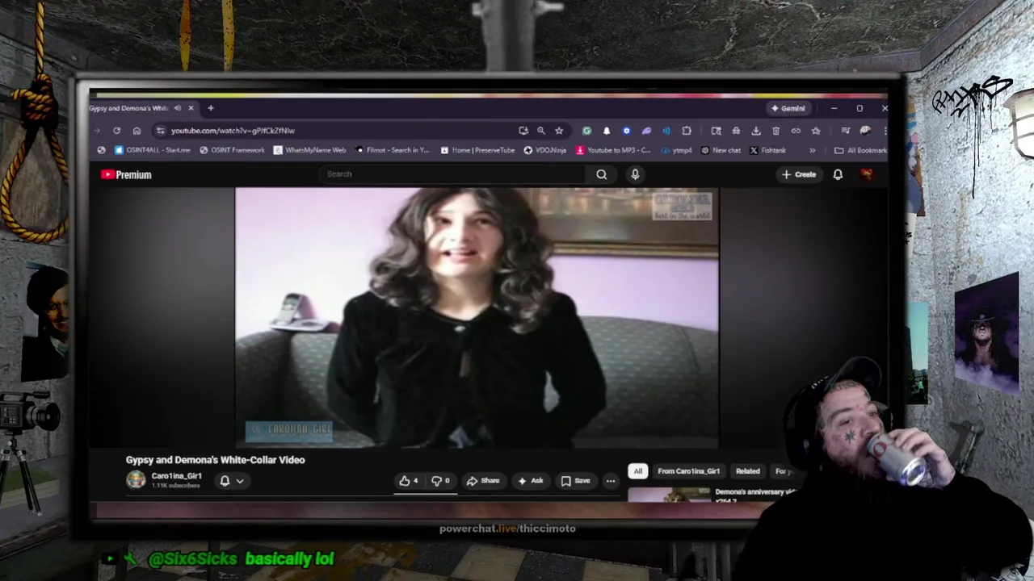
Task: Open the browser Downloads icon
Action: [x=756, y=131]
